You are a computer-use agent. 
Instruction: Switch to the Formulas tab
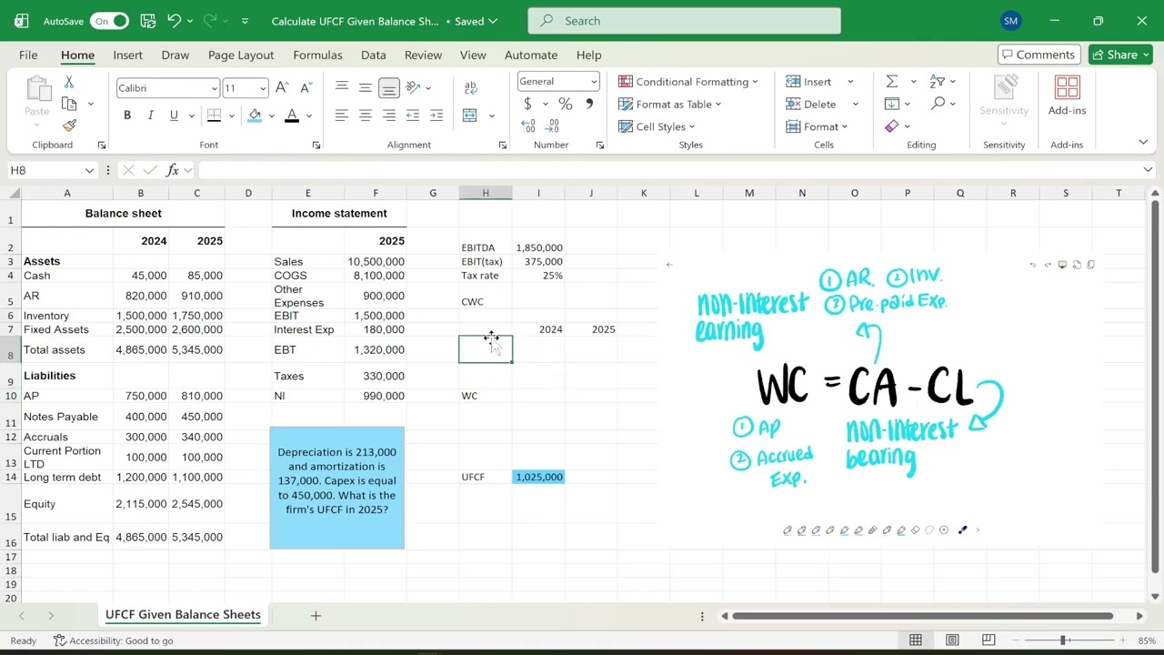pyautogui.click(x=317, y=55)
